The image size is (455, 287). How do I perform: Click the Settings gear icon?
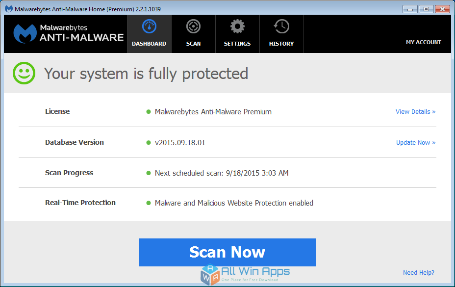[x=237, y=26]
